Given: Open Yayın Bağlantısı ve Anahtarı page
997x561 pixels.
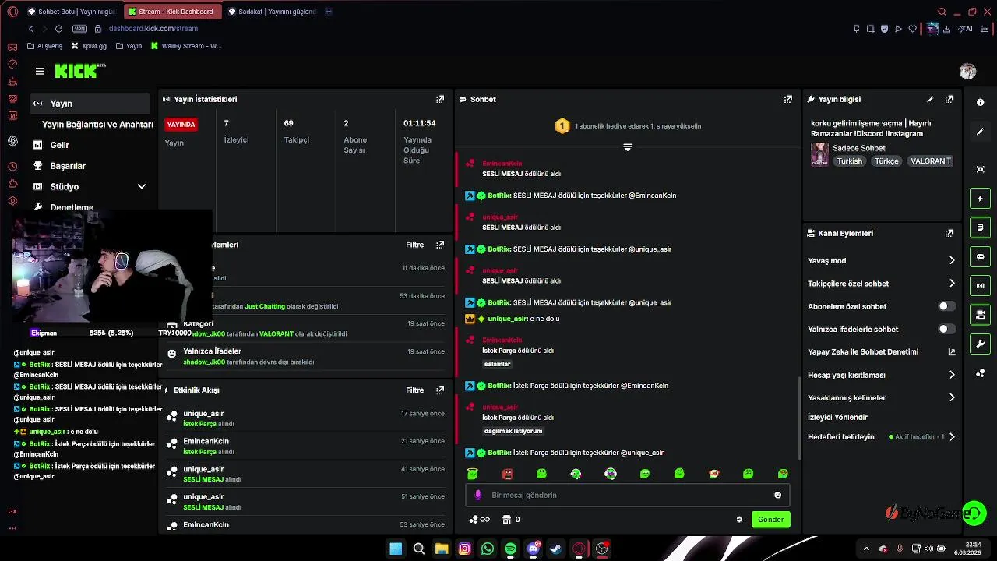Looking at the screenshot, I should tap(97, 125).
